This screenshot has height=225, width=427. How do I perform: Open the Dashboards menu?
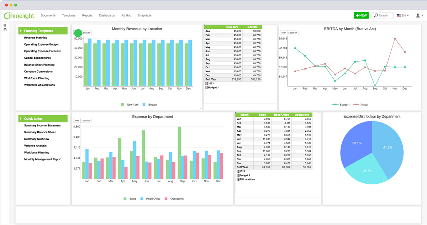coord(107,16)
